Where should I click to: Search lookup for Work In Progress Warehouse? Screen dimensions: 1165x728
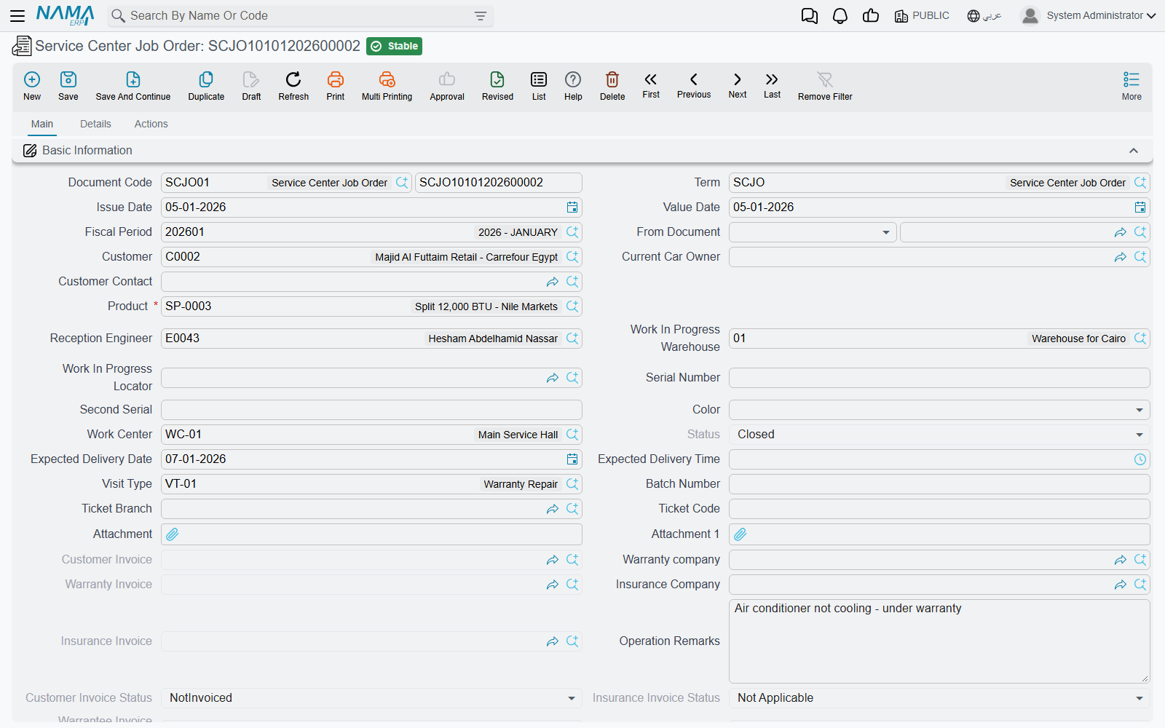1140,339
